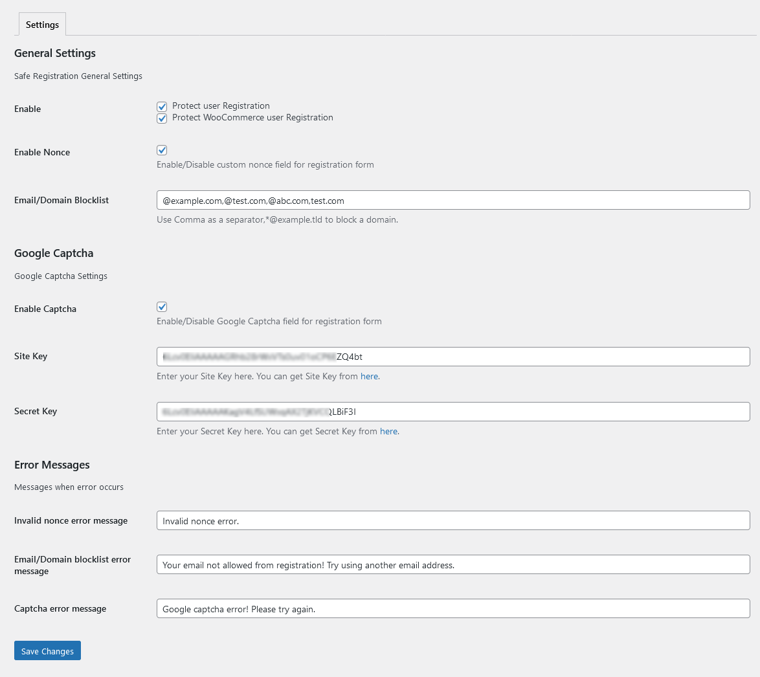The height and width of the screenshot is (677, 760).
Task: Open the Site Key 'here' link
Action: pyautogui.click(x=369, y=376)
